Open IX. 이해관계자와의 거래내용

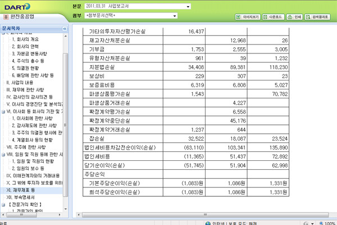[33, 175]
